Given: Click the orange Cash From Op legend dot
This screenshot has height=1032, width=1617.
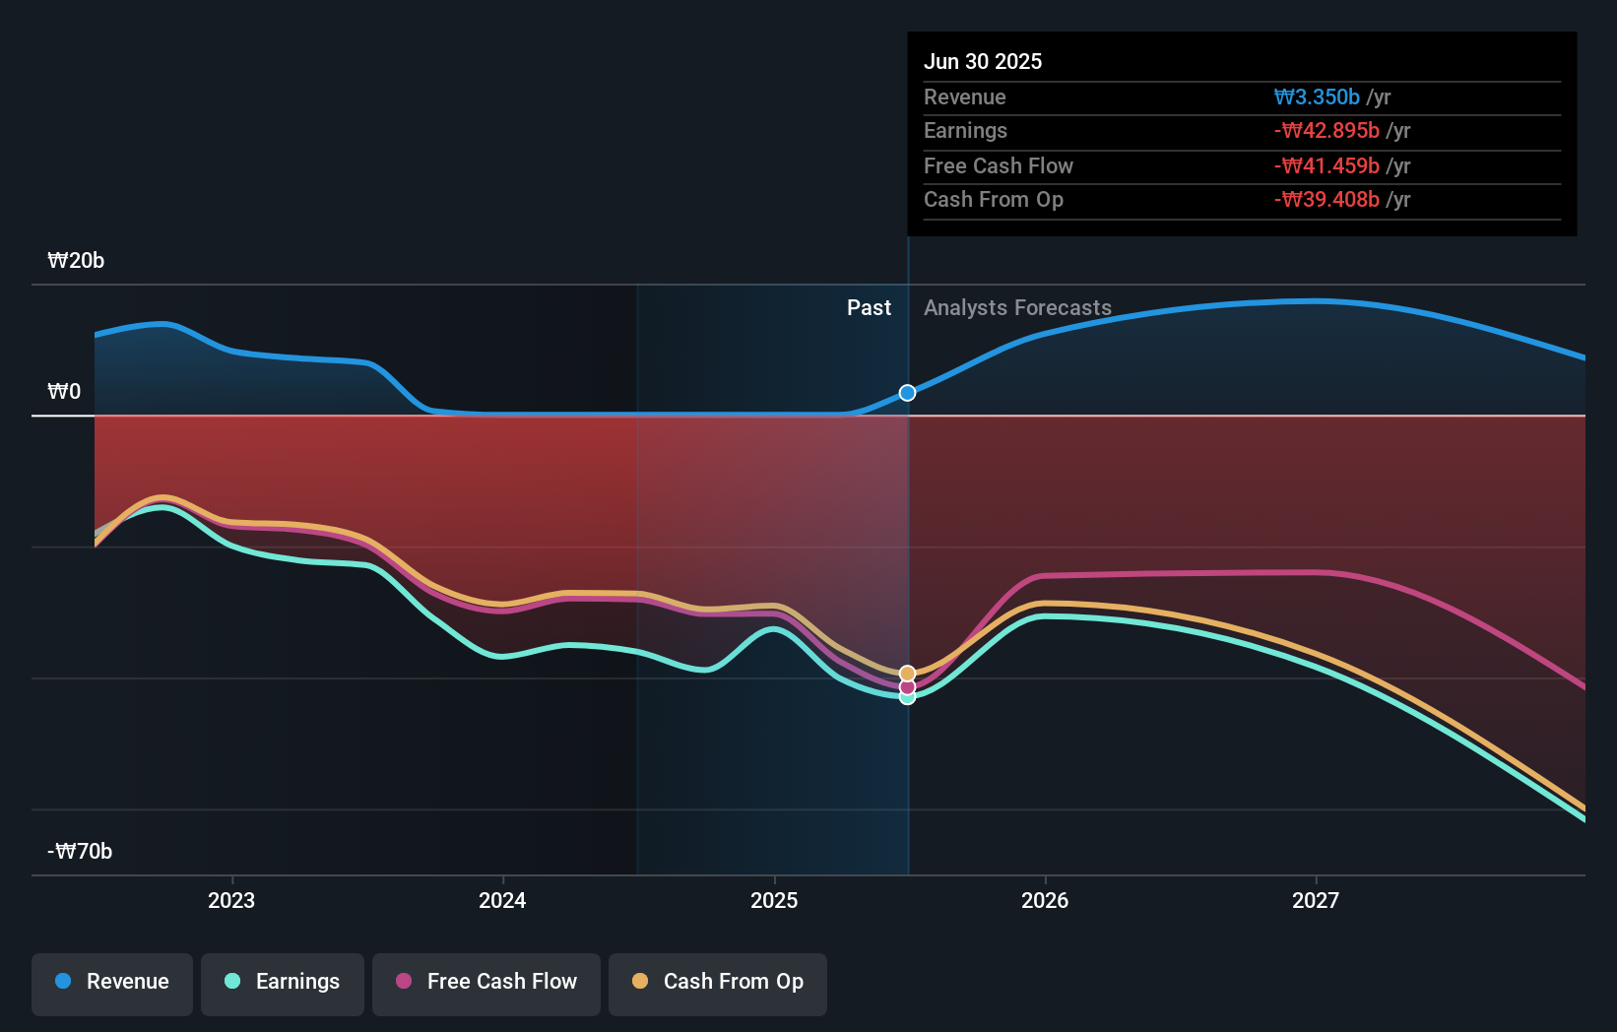Looking at the screenshot, I should click(640, 982).
